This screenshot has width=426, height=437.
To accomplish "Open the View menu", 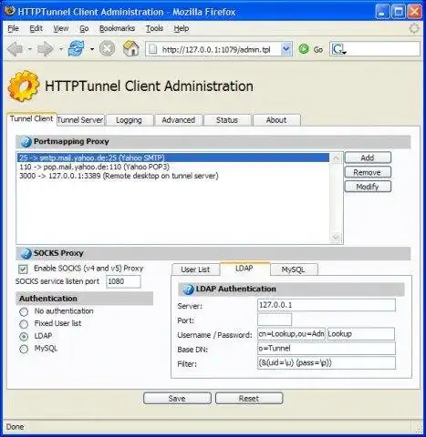I will (x=61, y=28).
